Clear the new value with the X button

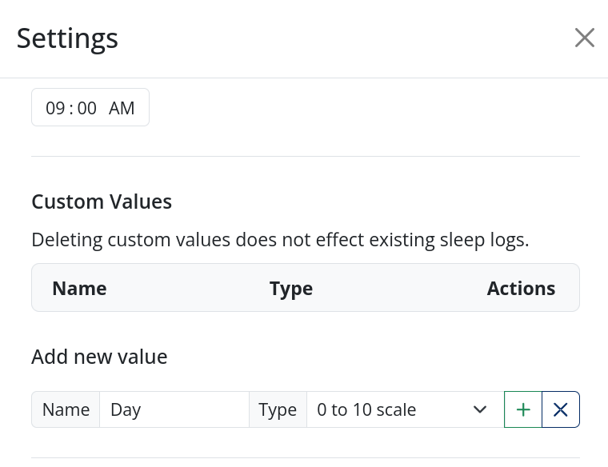pyautogui.click(x=561, y=410)
